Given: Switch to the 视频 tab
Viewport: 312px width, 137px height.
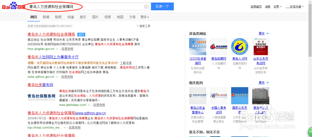Looking at the screenshot, I should [x=108, y=17].
